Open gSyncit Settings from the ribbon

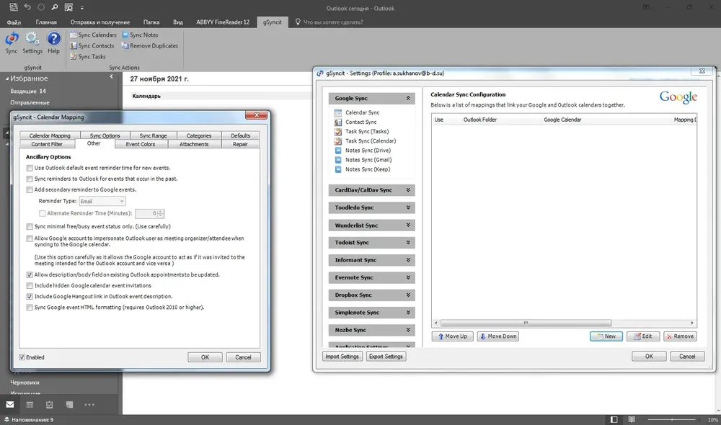point(32,42)
